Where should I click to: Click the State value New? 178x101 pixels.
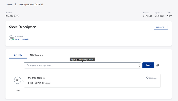click(x=169, y=16)
